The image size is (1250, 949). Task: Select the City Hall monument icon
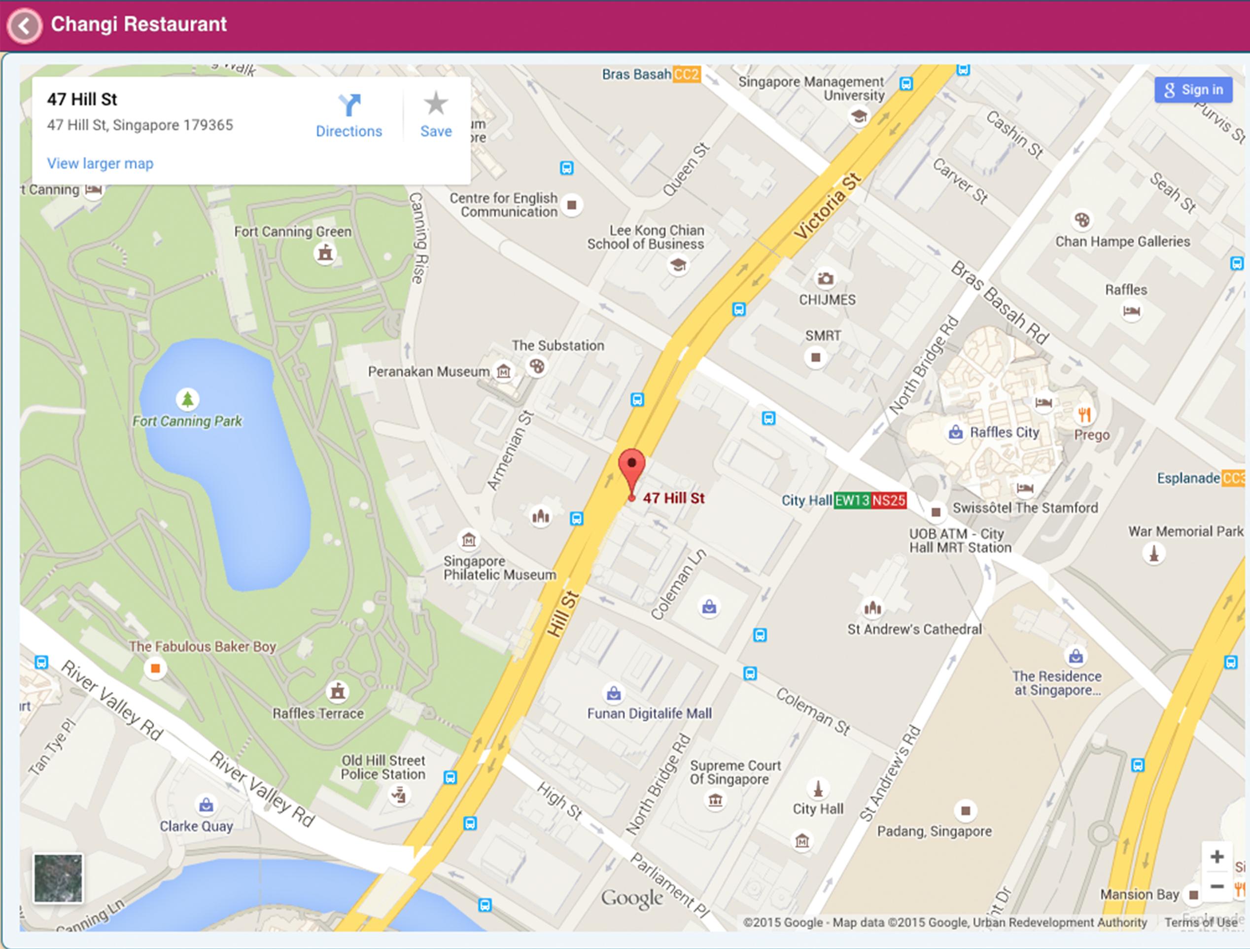(x=818, y=787)
